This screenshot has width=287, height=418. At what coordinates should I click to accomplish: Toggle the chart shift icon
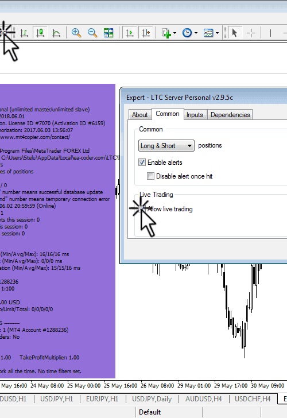click(146, 33)
